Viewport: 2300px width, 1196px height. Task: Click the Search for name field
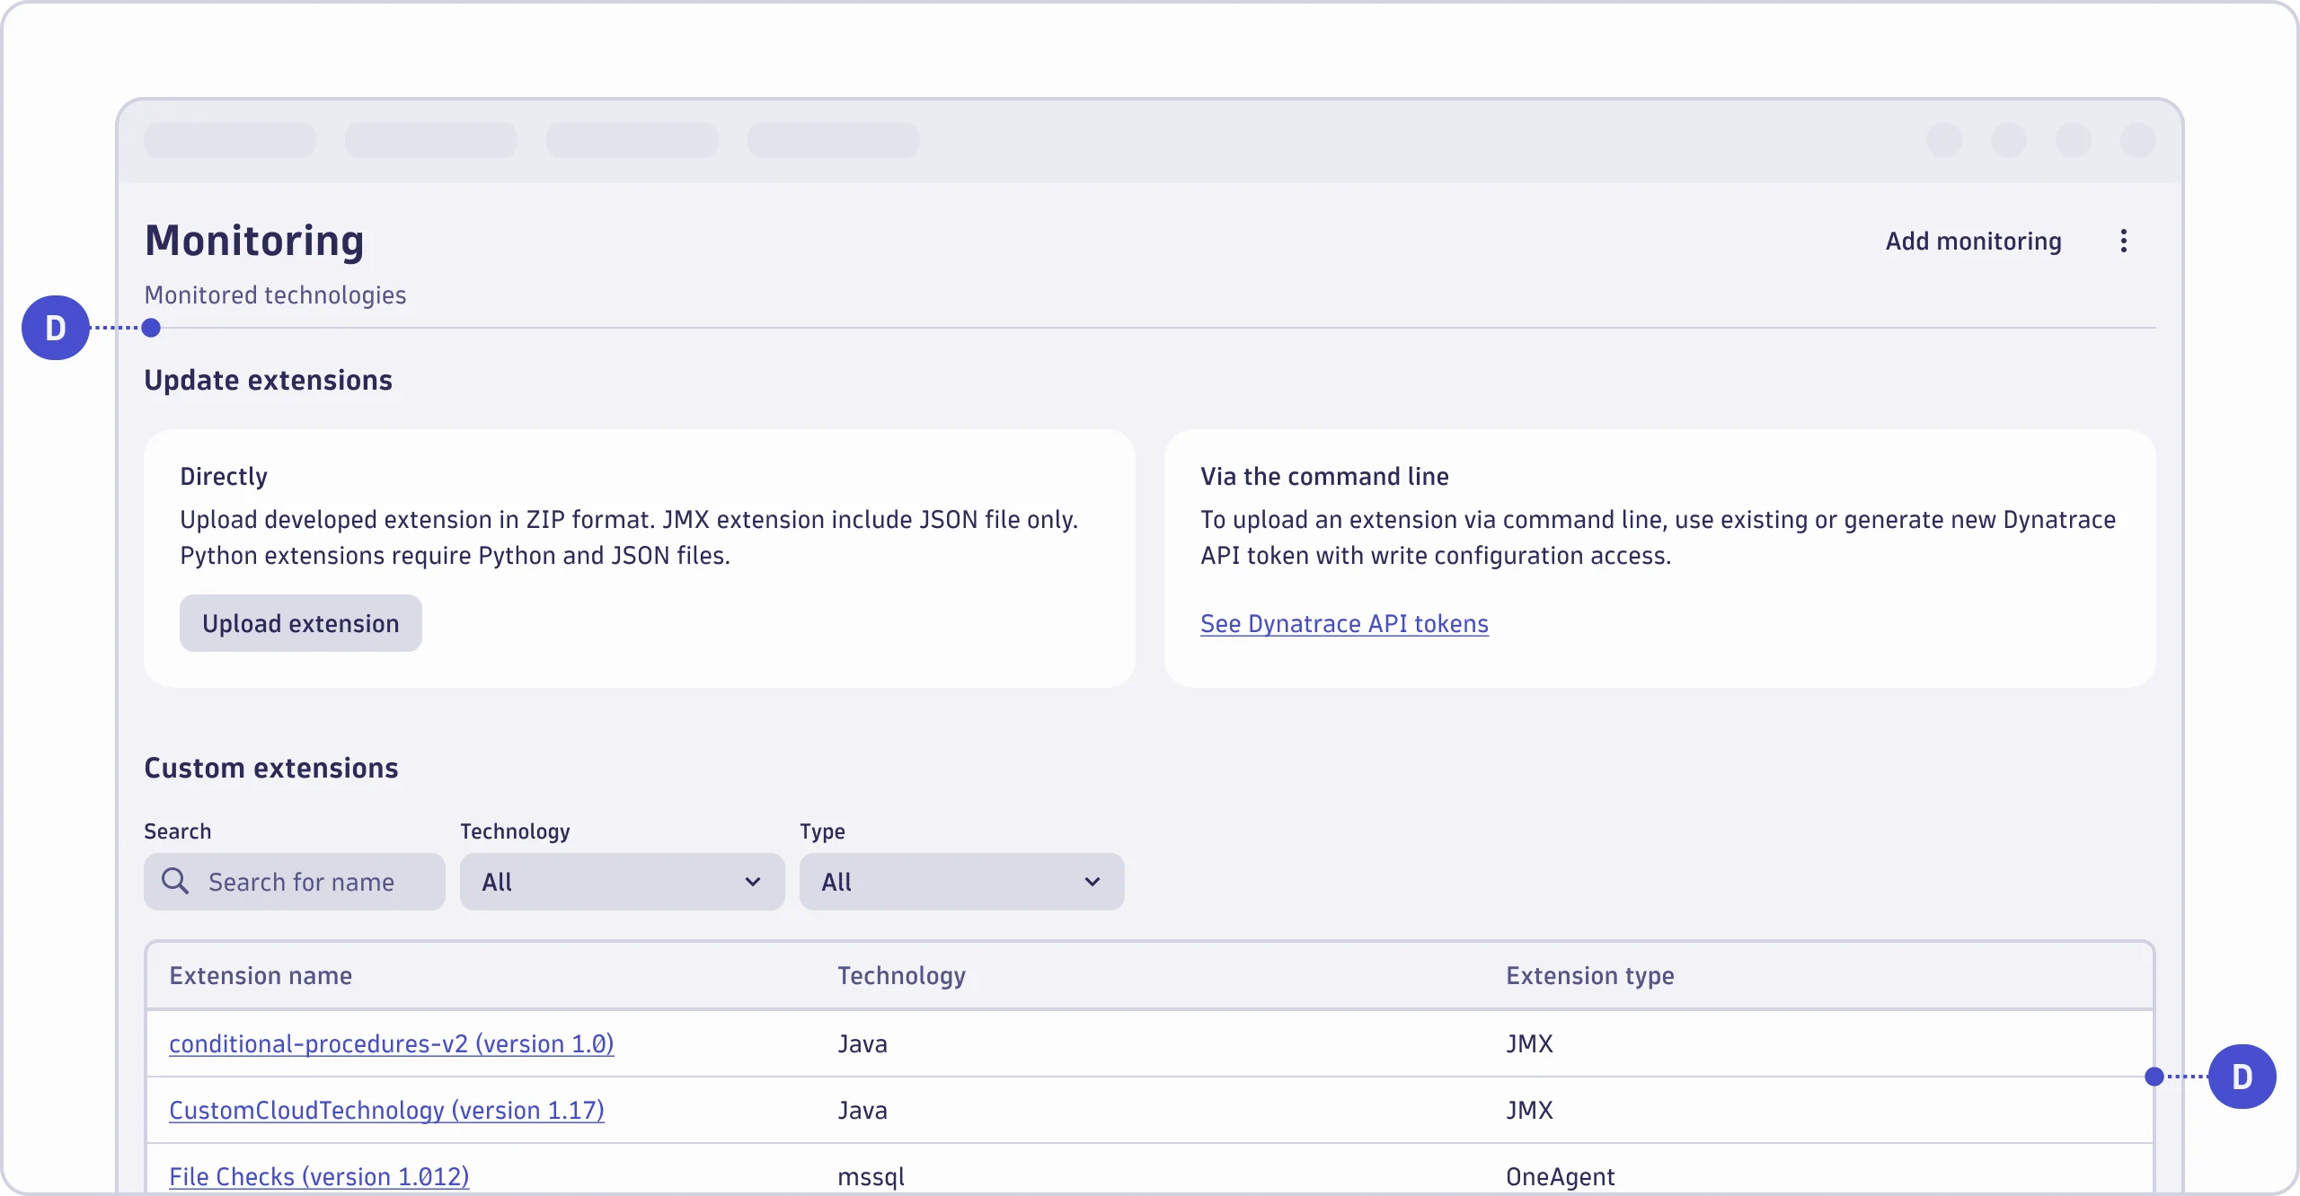[x=295, y=882]
